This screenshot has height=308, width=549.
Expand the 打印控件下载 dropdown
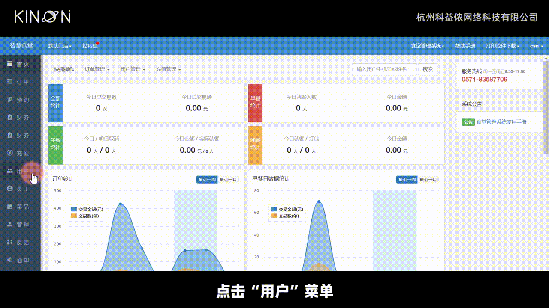coord(503,46)
